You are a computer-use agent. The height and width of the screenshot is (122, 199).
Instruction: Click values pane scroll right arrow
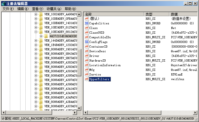click(x=195, y=112)
